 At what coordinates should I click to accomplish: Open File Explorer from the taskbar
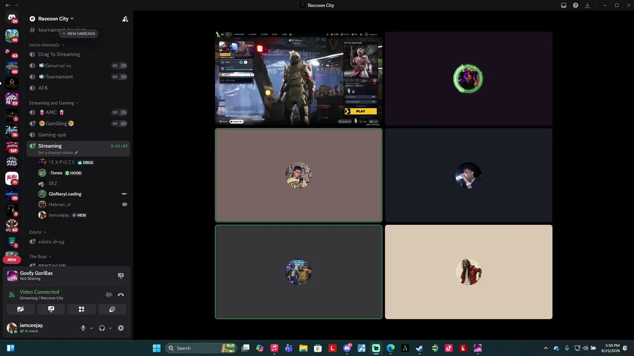(303, 348)
